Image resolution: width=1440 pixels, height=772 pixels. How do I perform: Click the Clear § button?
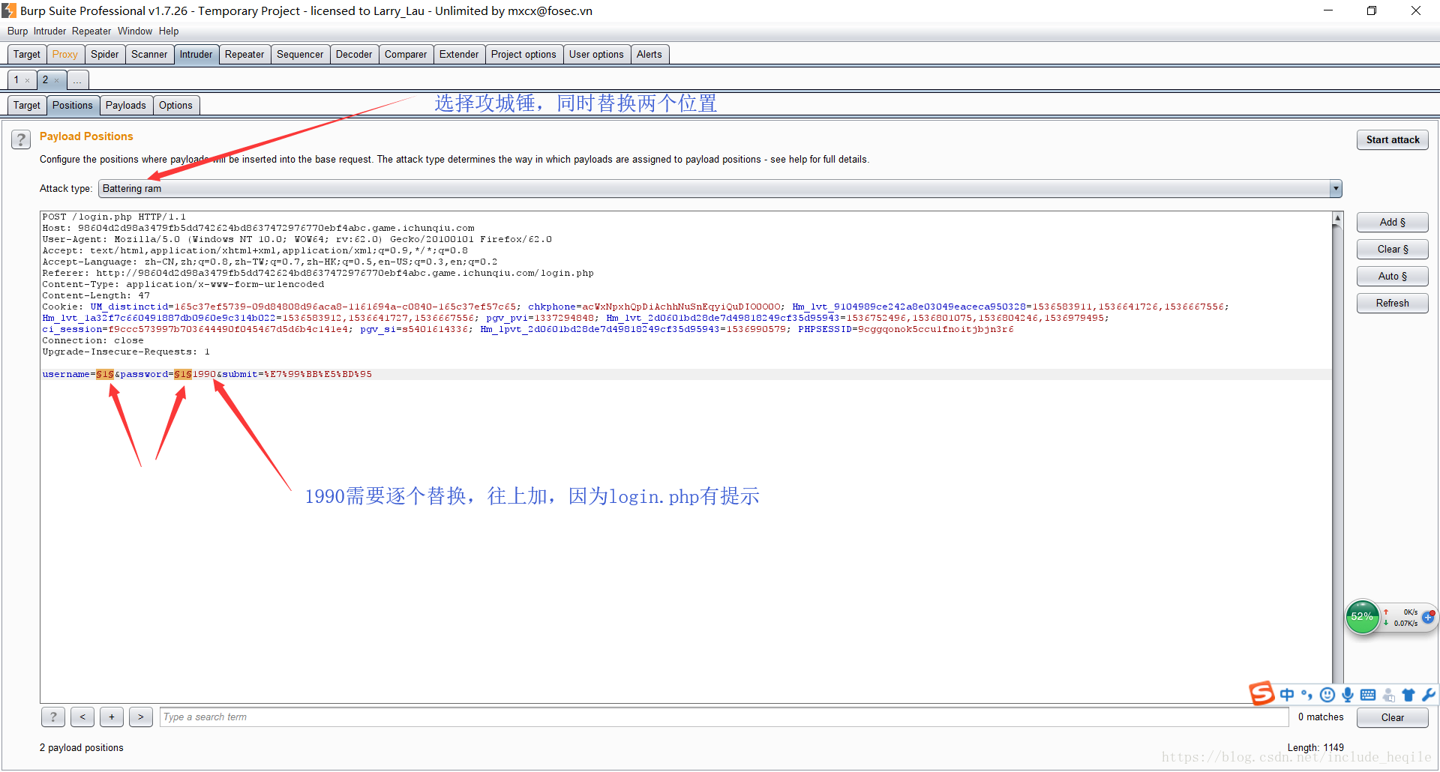[1393, 250]
